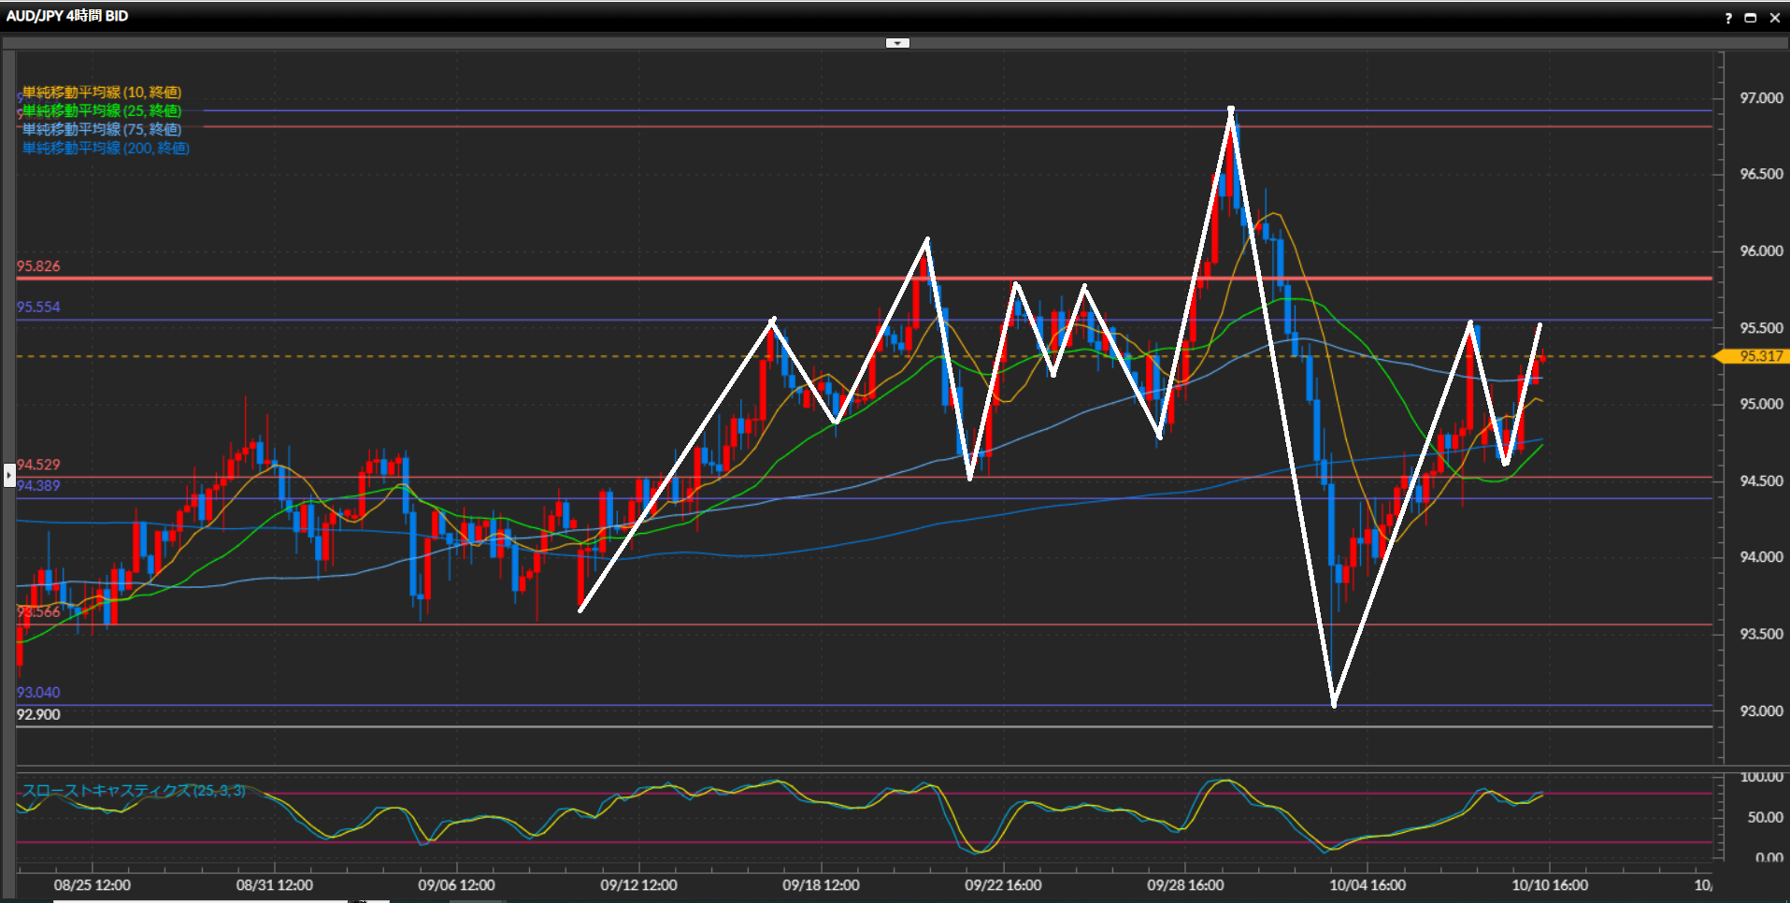The height and width of the screenshot is (903, 1790).
Task: Expand the left side panel arrow
Action: (x=9, y=475)
